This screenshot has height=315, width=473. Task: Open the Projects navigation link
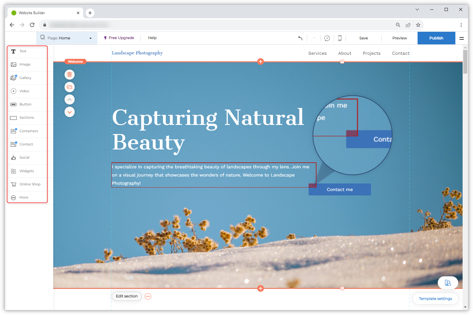371,53
